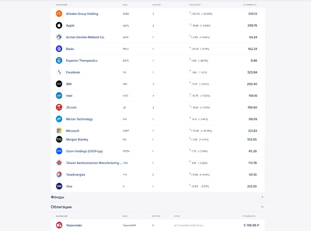Click the Esperion Therapeutics logo icon
This screenshot has width=311, height=231.
[59, 61]
